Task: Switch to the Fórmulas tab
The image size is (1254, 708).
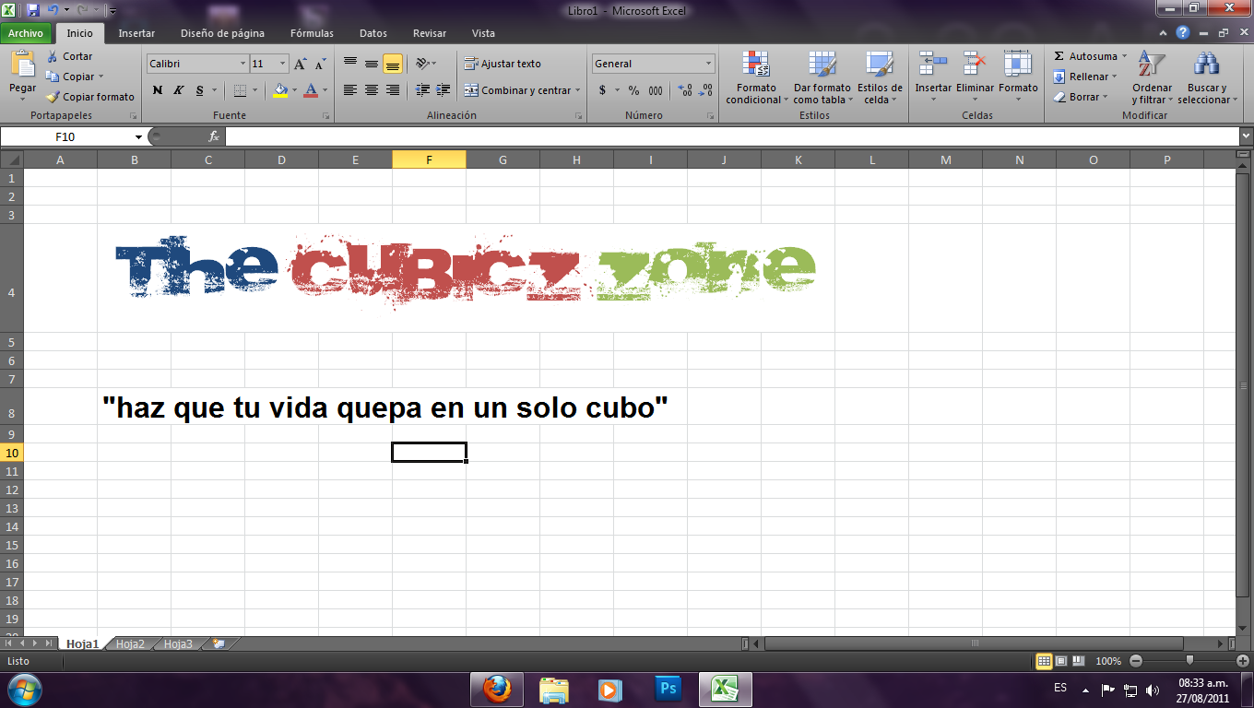Action: point(312,33)
